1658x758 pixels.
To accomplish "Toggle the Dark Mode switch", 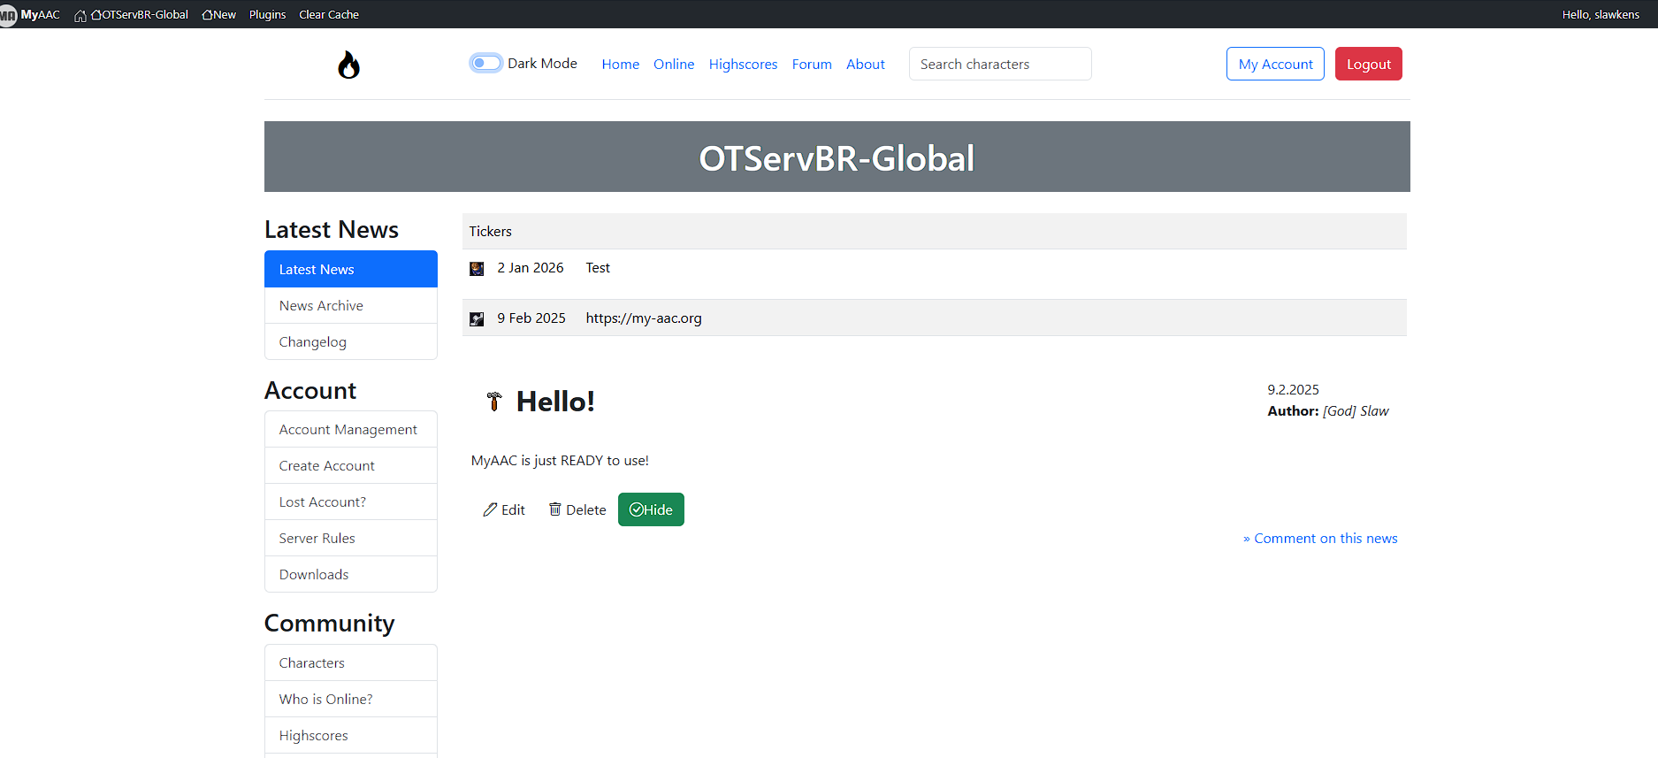I will [485, 63].
